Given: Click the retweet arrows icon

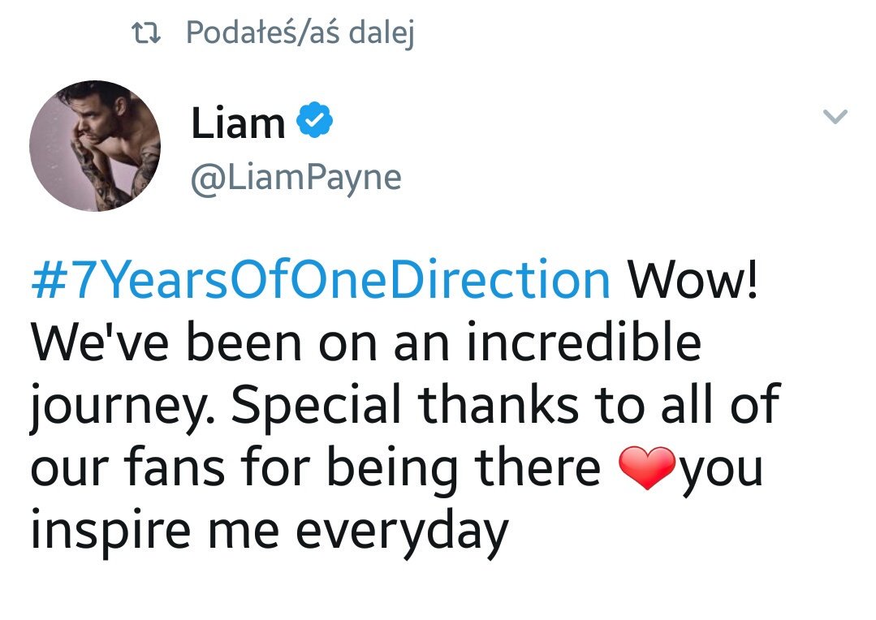Looking at the screenshot, I should tap(146, 33).
